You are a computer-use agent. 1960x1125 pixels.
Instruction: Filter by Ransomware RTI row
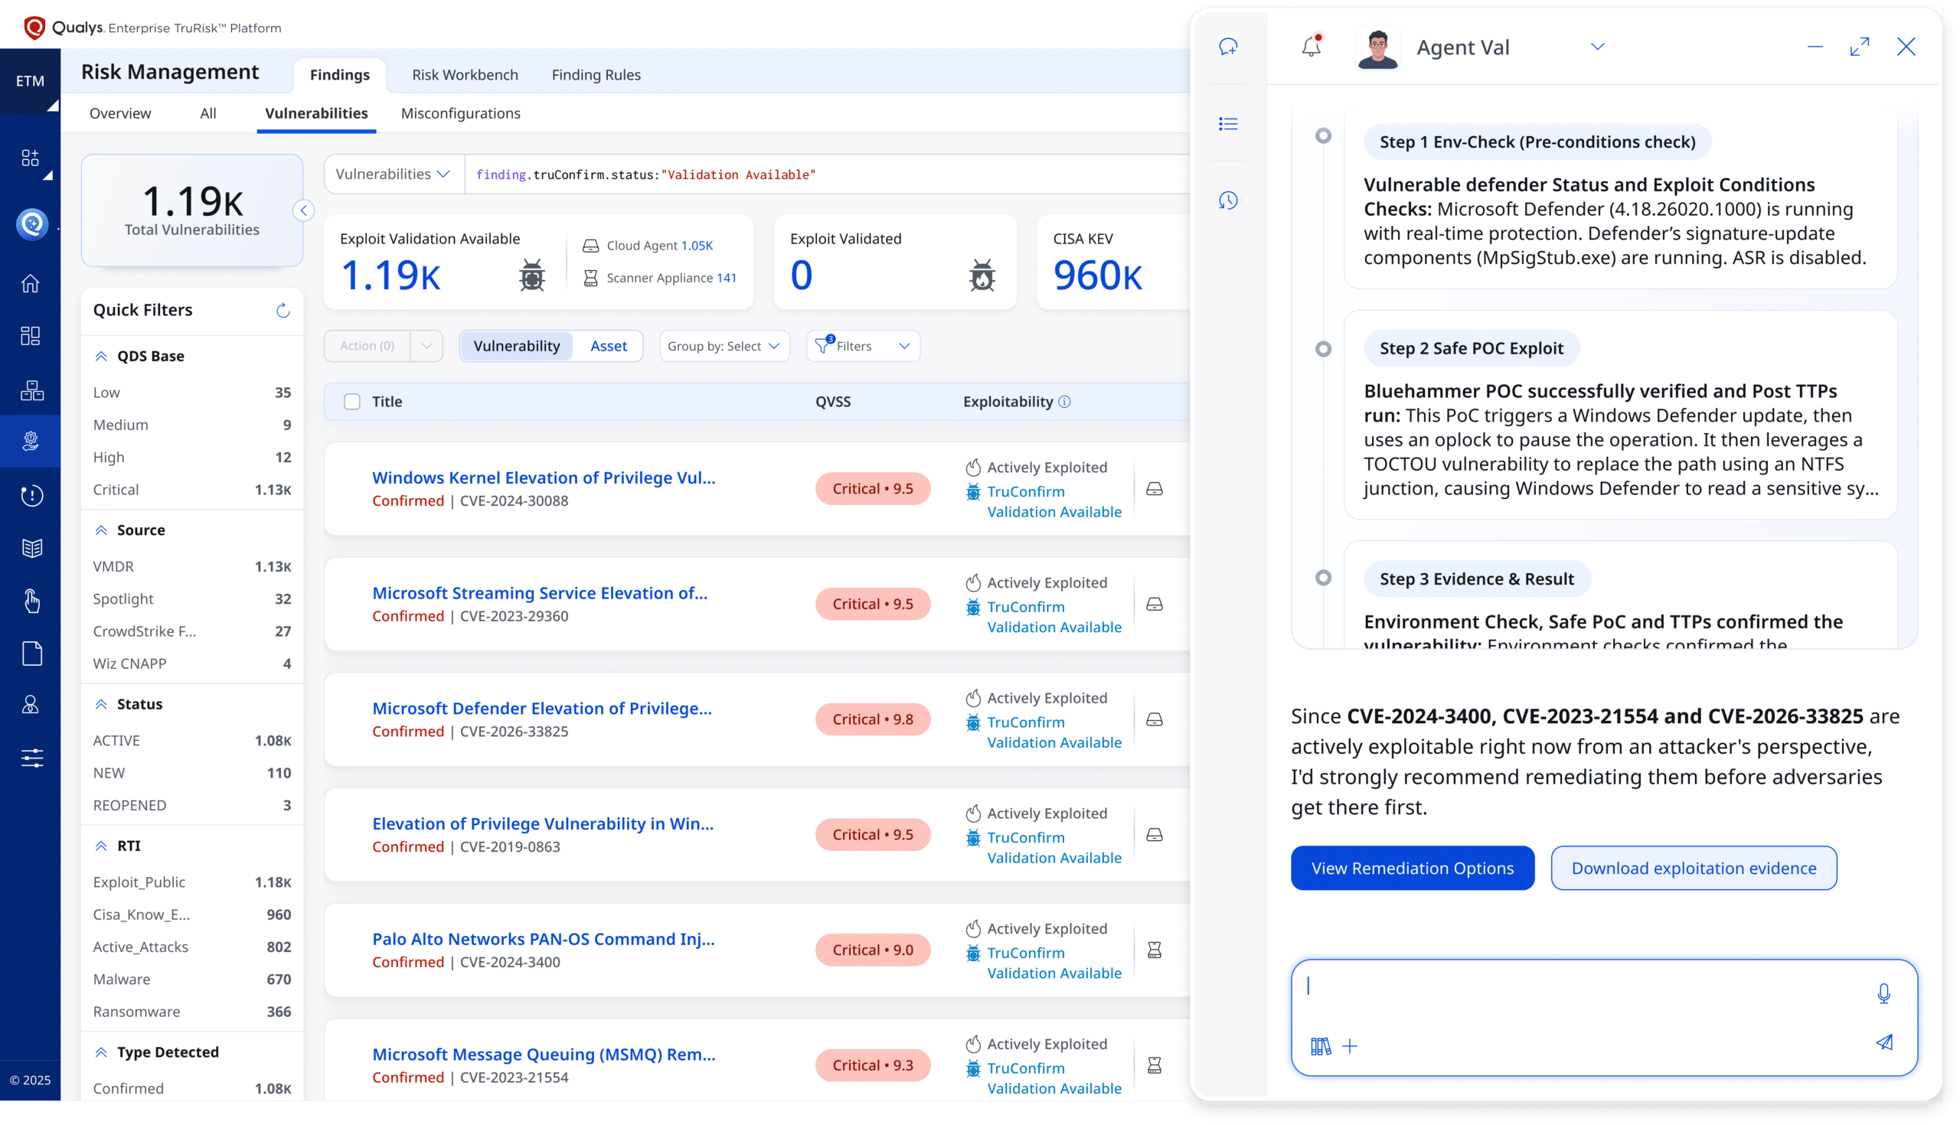(x=191, y=1012)
